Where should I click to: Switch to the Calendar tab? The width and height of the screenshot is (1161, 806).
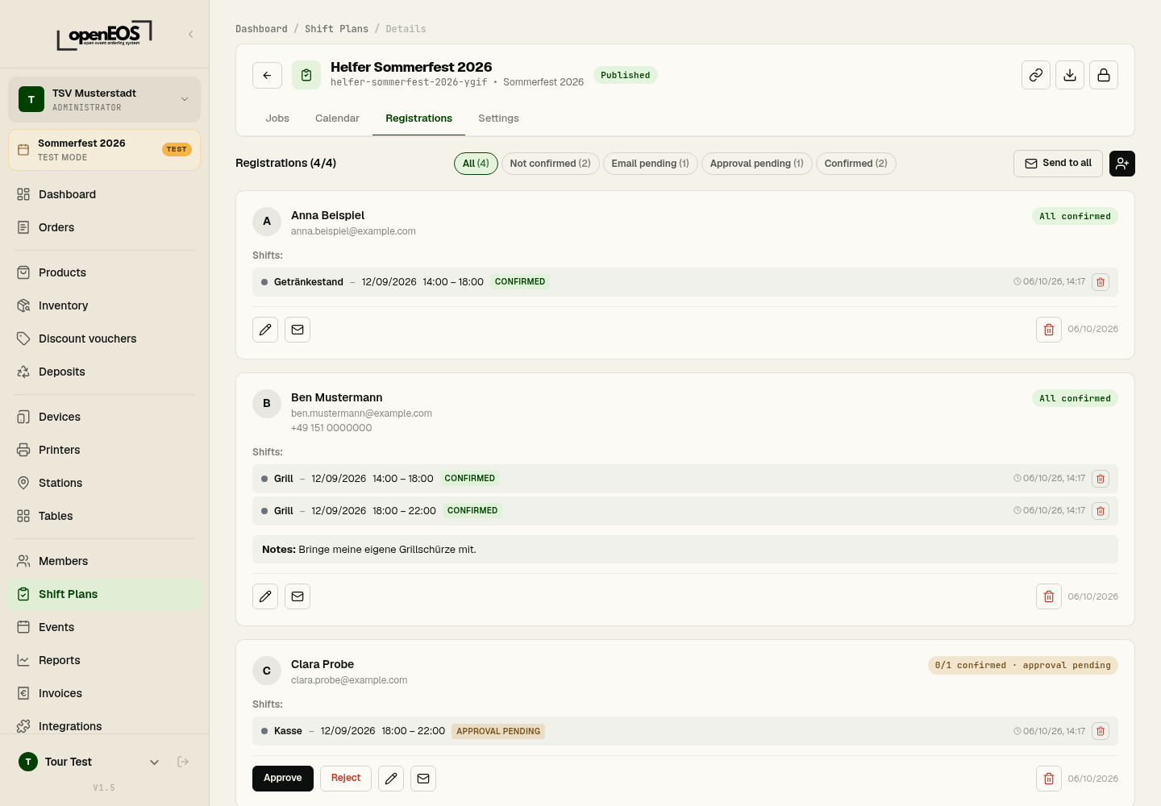[x=337, y=118]
